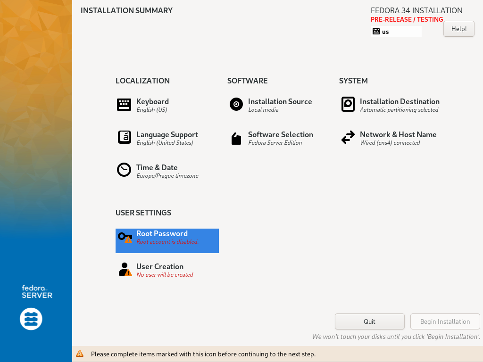Image resolution: width=483 pixels, height=362 pixels.
Task: Open the Network & Host Name arrows icon
Action: pyautogui.click(x=348, y=137)
